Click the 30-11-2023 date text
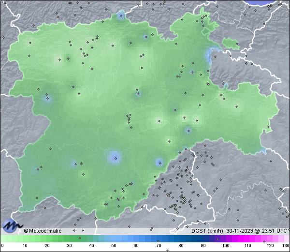 click(240, 231)
